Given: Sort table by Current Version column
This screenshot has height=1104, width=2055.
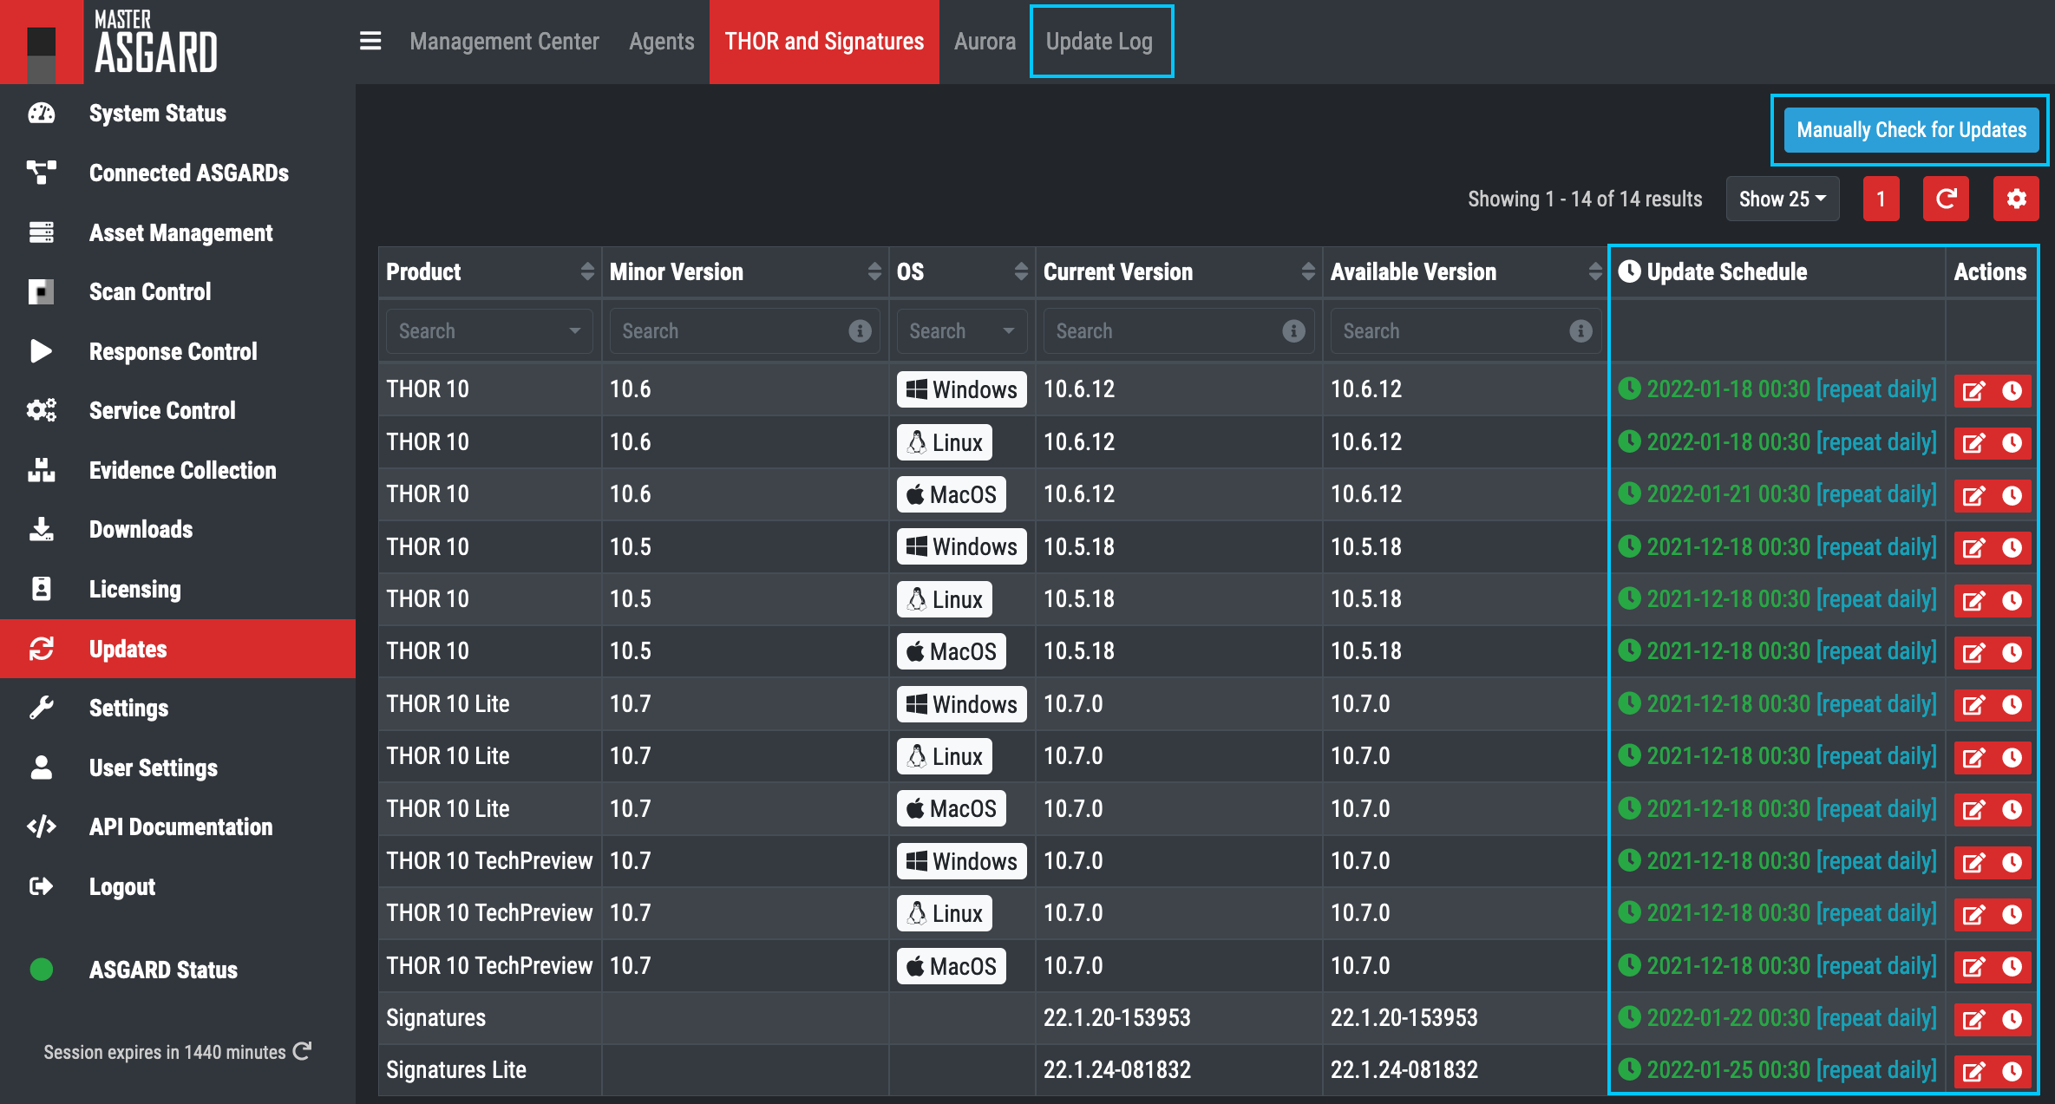Looking at the screenshot, I should [x=1308, y=271].
